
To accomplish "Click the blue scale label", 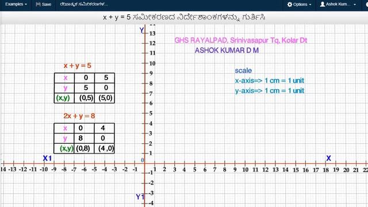I will pos(243,70).
